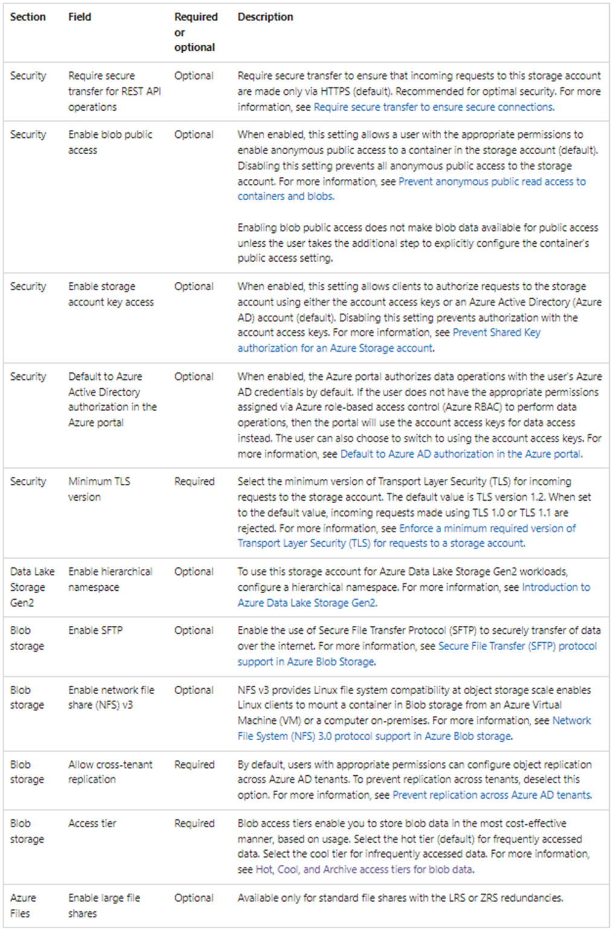The height and width of the screenshot is (930, 611).
Task: Select the 'Enable blob public access' field cell
Action: [x=110, y=142]
